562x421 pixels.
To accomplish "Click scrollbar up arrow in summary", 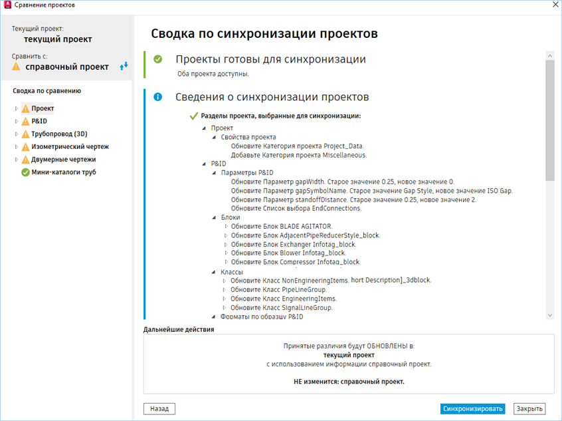I will pyautogui.click(x=550, y=56).
